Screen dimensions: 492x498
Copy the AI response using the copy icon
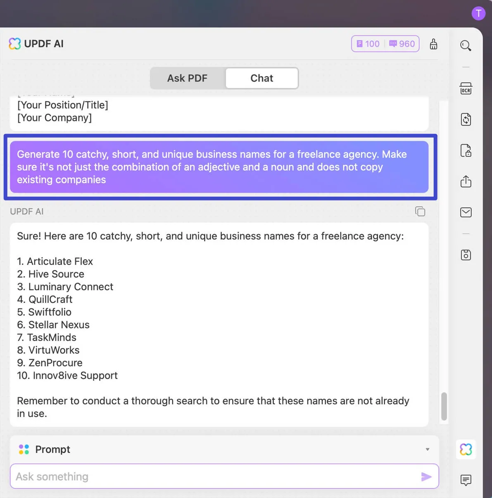tap(420, 211)
